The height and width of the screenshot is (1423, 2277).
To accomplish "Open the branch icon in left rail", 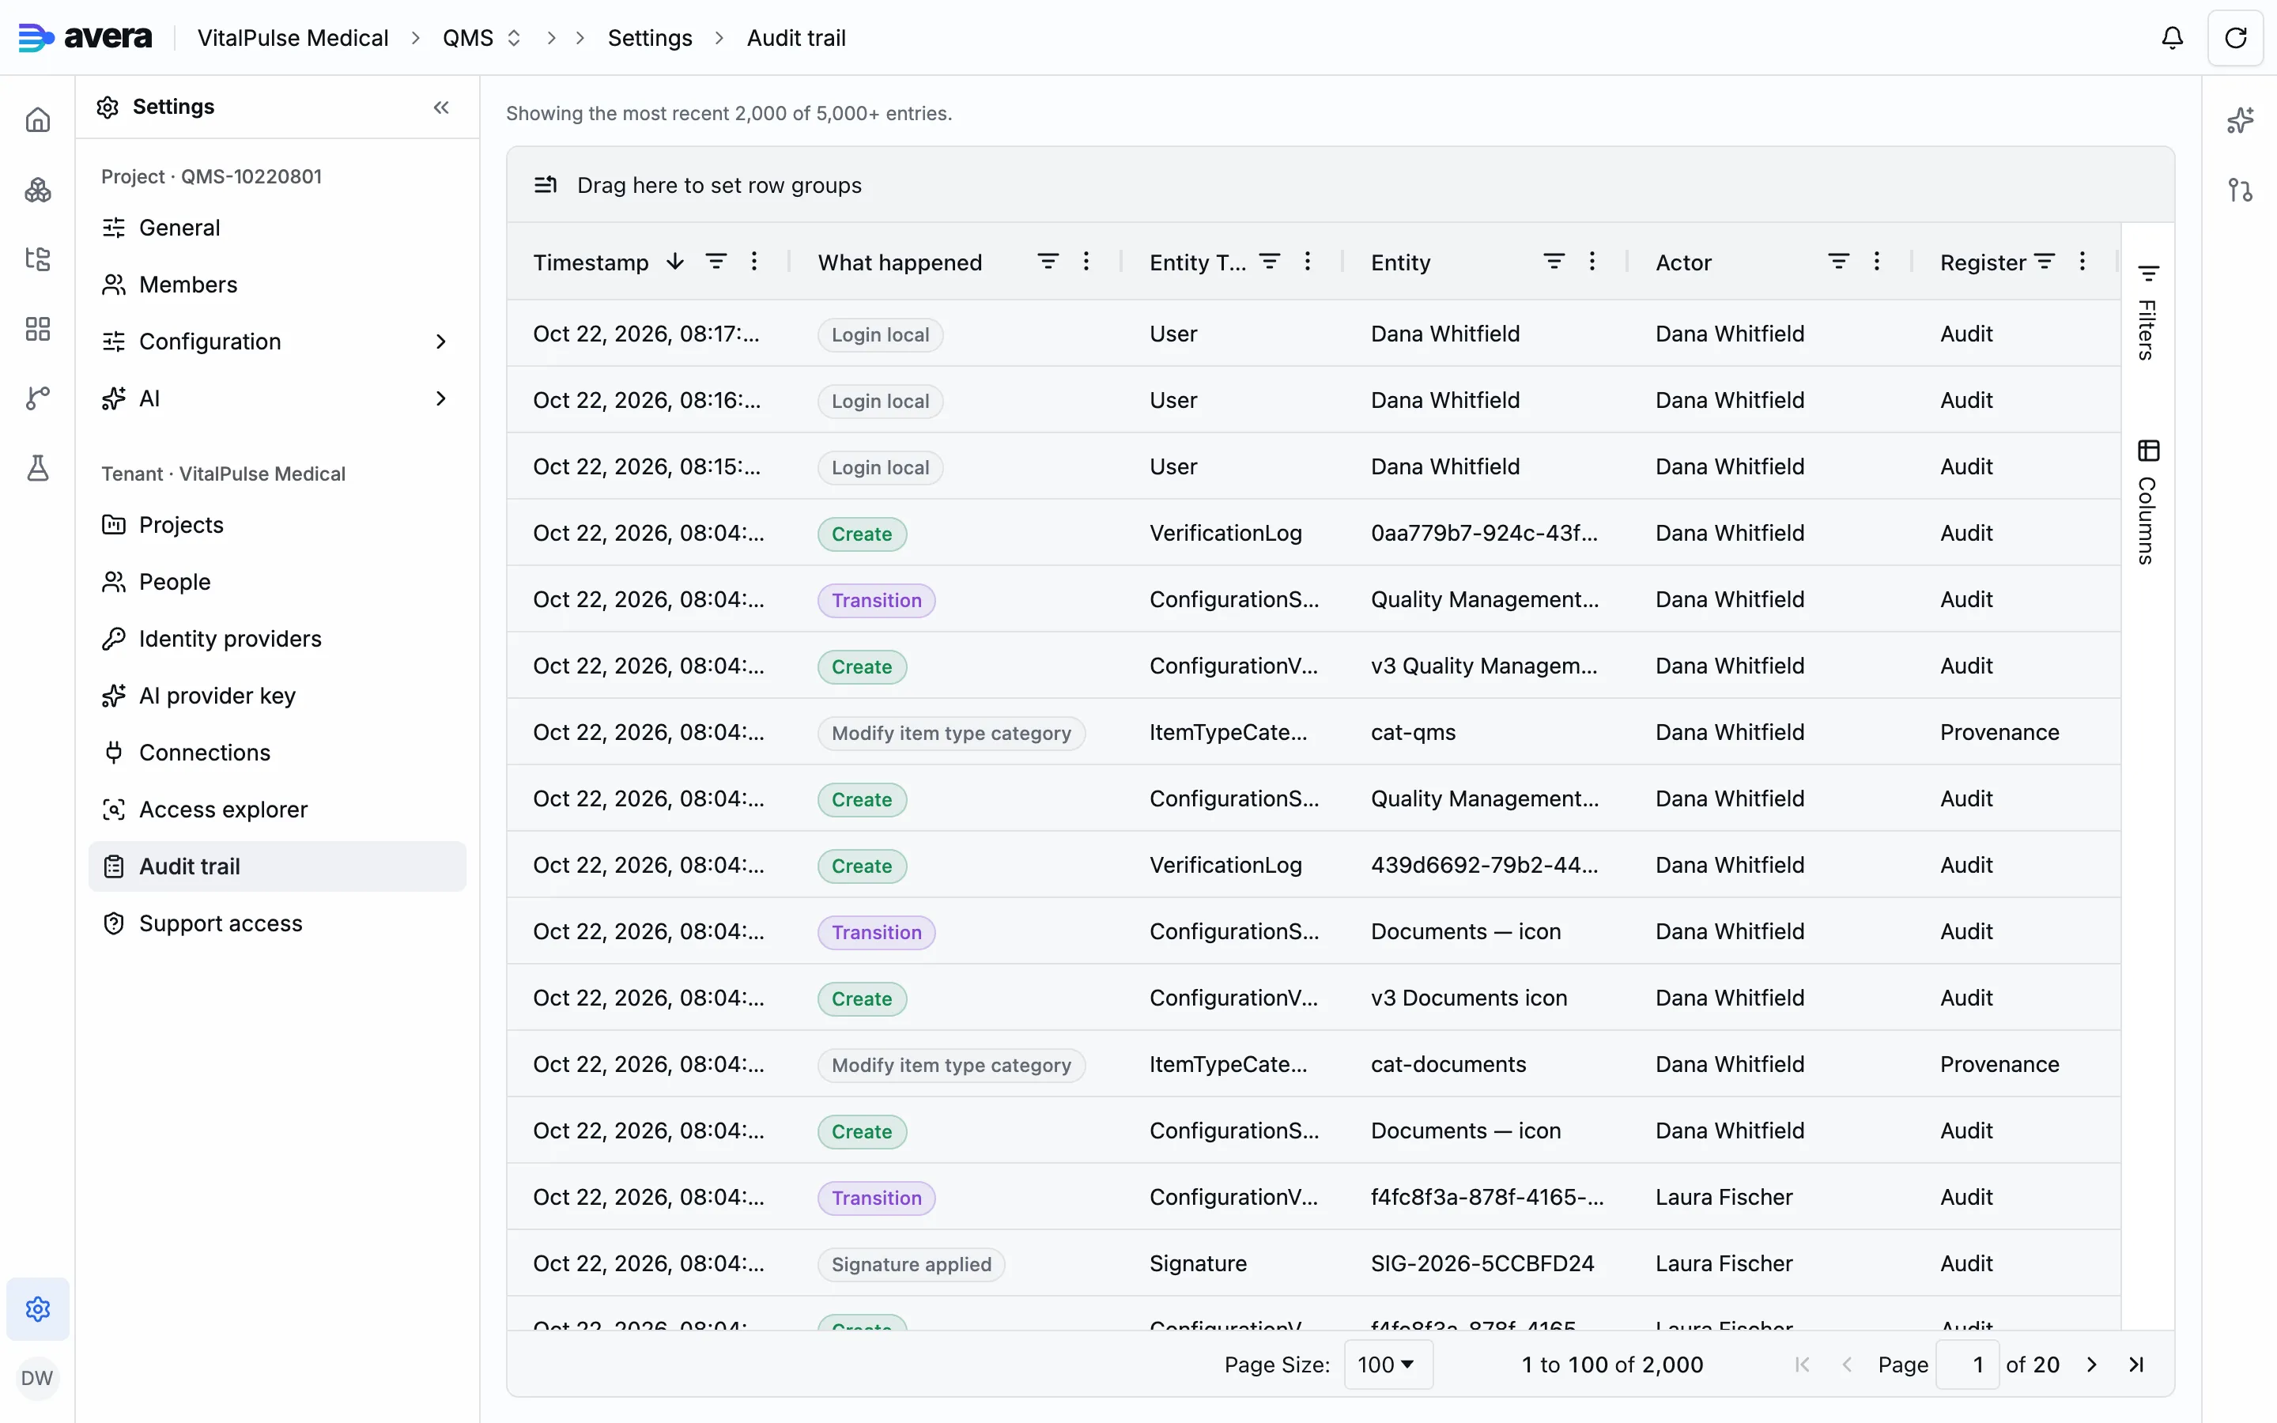I will pos(38,398).
